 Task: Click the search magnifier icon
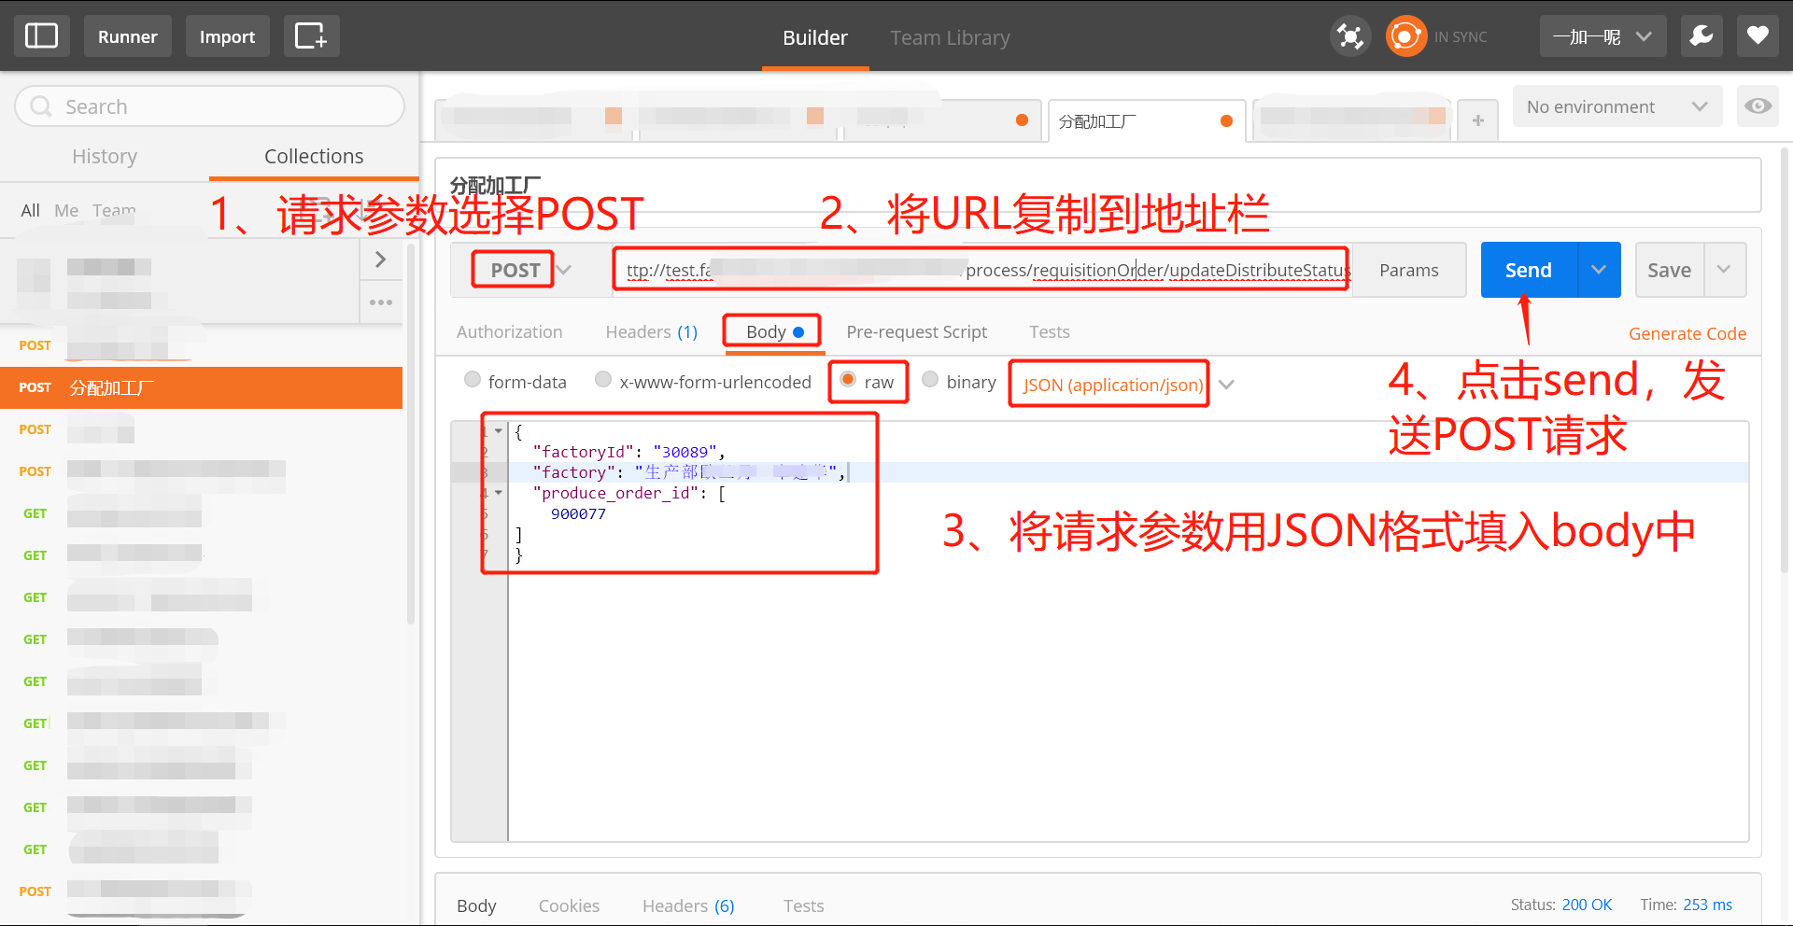[41, 106]
